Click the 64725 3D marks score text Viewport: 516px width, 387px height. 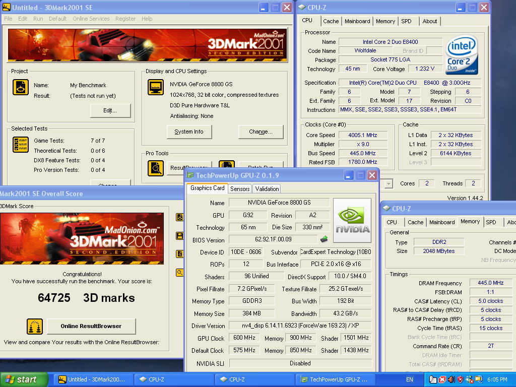[x=86, y=298]
